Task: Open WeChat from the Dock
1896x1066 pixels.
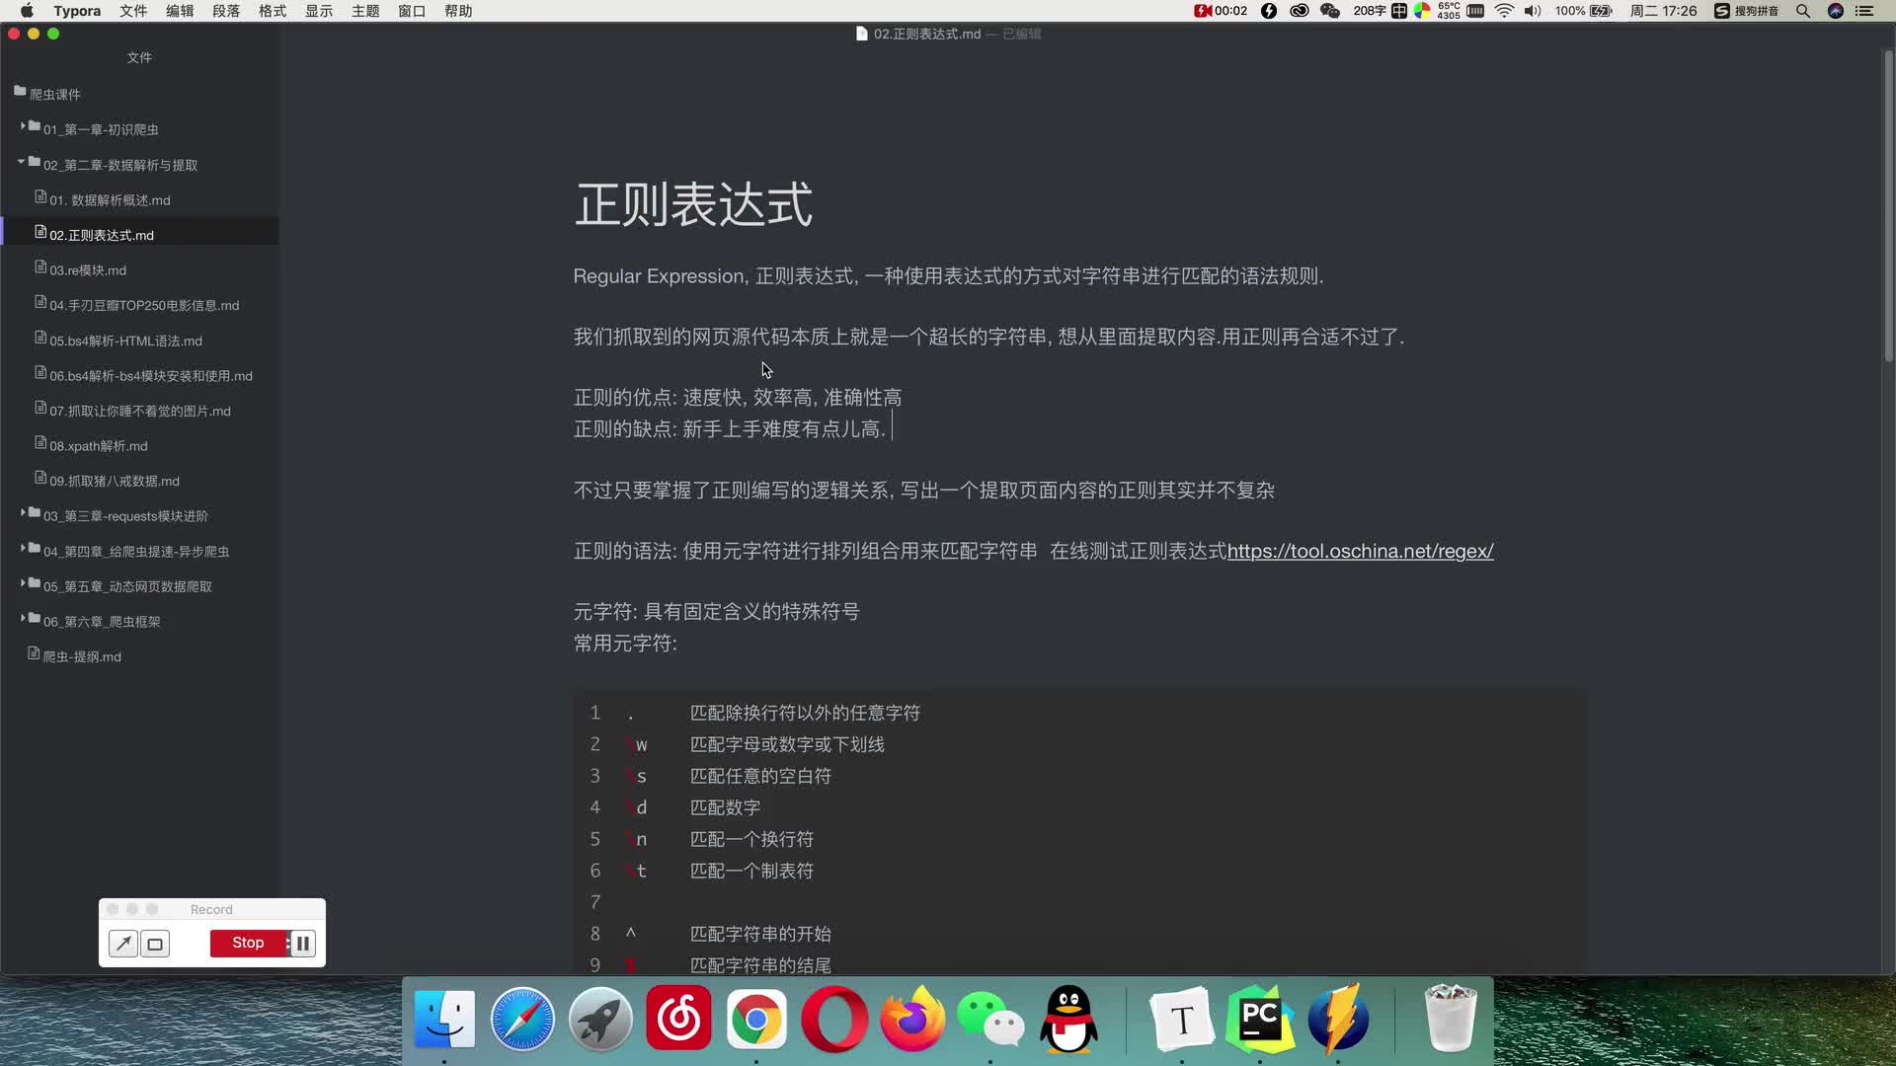Action: 990,1019
